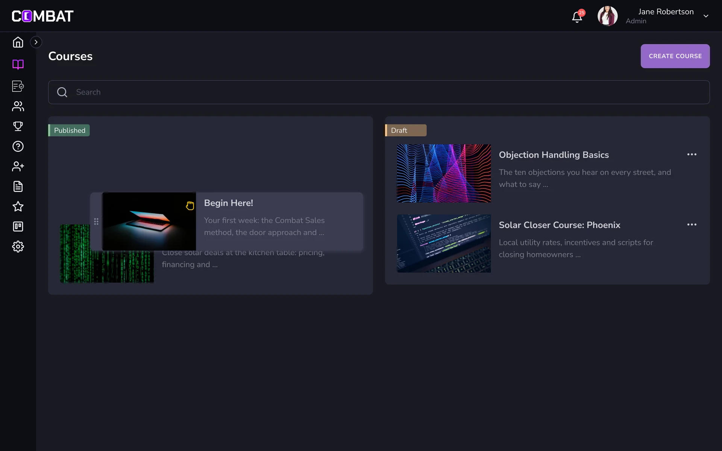
Task: Open the document file sidebar icon
Action: (x=18, y=186)
